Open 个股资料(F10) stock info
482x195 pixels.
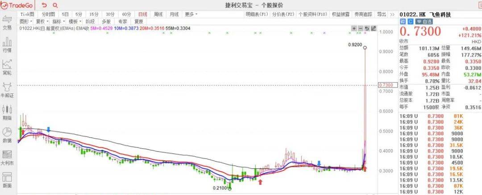click(312, 14)
